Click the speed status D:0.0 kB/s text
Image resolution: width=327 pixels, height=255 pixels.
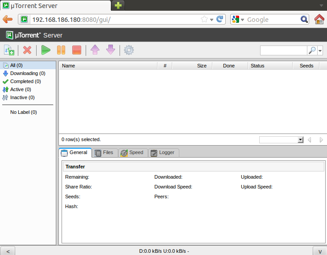tap(164, 251)
